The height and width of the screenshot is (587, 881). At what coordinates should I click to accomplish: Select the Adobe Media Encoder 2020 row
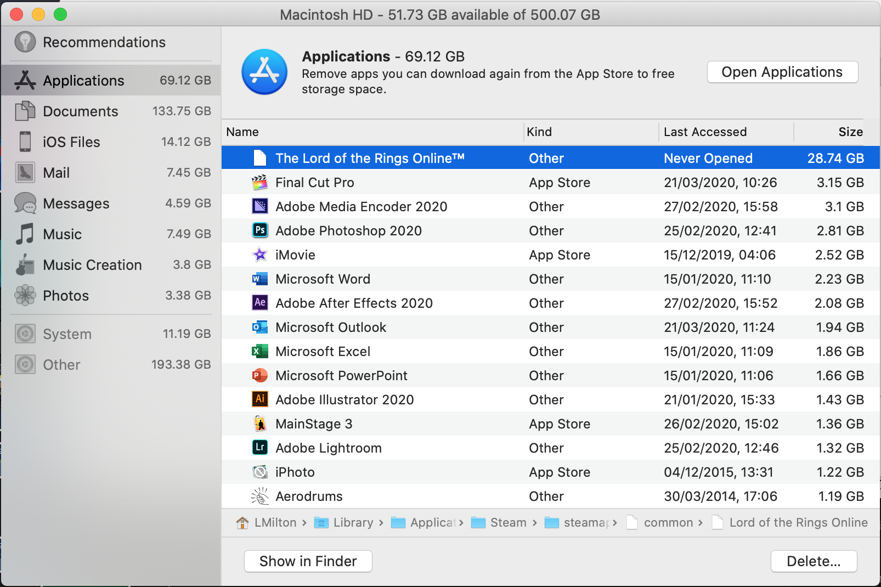coord(551,206)
